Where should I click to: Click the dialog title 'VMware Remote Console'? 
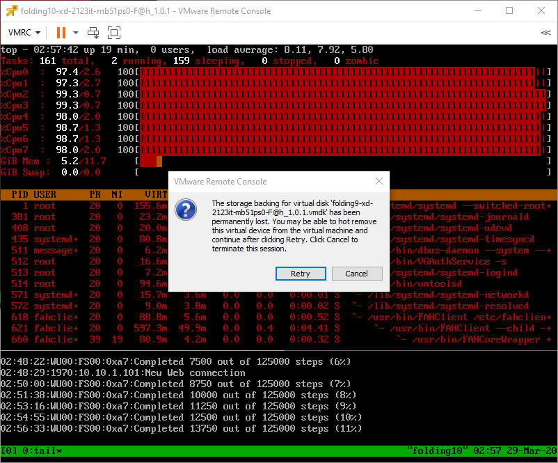pyautogui.click(x=221, y=182)
